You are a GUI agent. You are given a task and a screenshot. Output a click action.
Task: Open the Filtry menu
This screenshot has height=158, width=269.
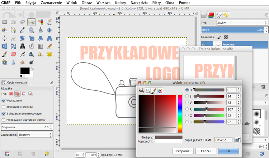pyautogui.click(x=156, y=3)
